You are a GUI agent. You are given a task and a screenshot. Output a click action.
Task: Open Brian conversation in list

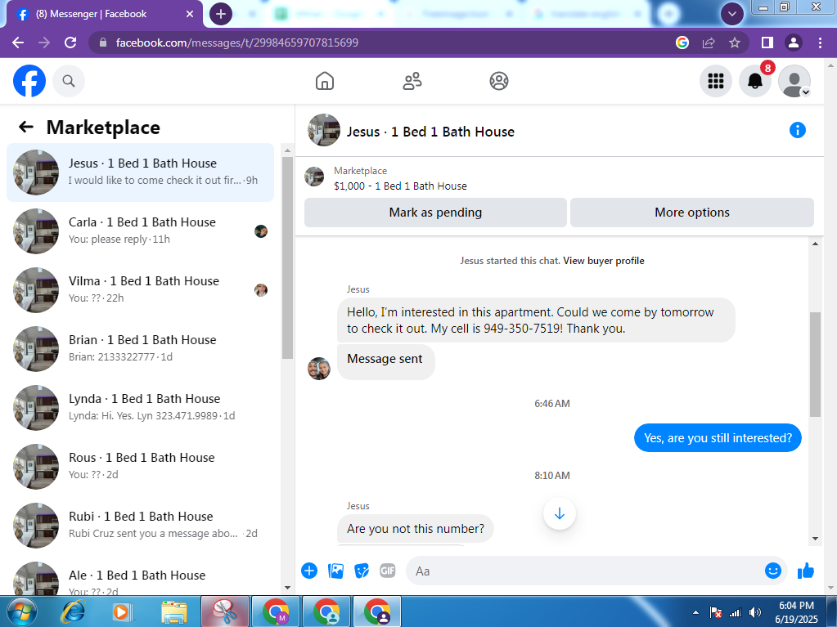click(141, 349)
